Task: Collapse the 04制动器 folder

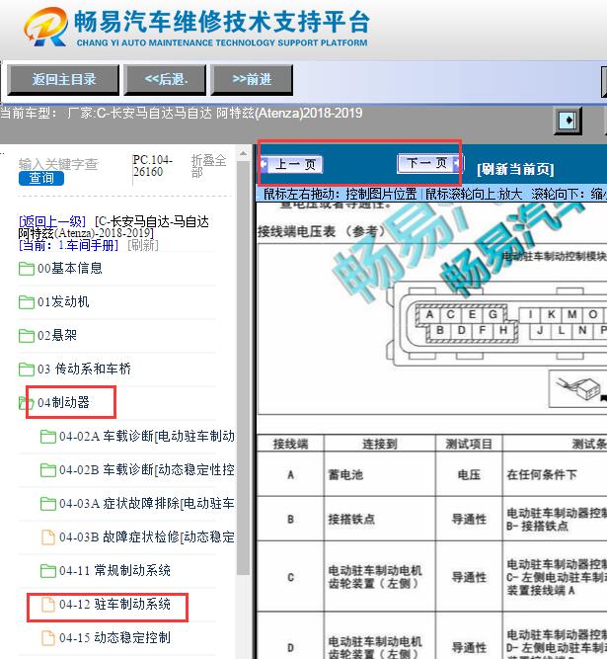Action: (x=63, y=403)
